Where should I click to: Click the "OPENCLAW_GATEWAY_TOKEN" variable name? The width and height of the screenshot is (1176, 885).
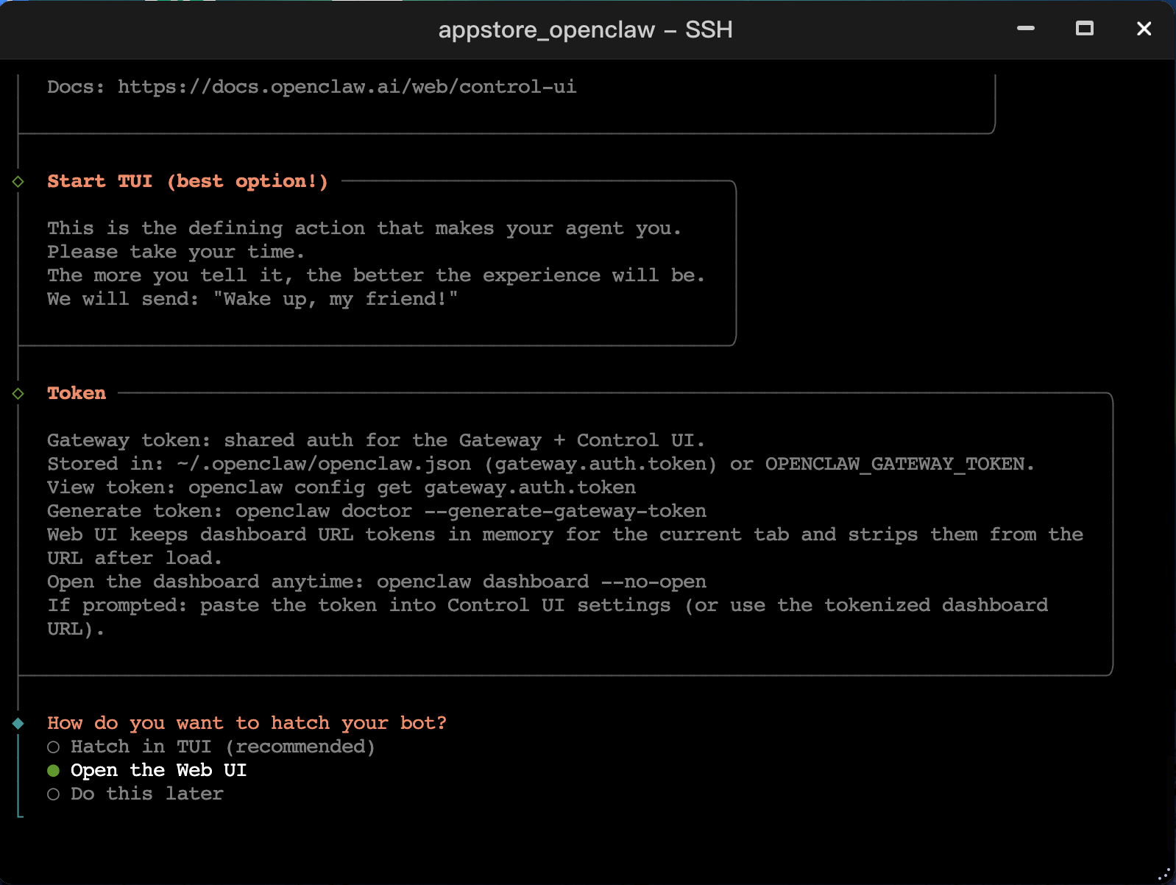pyautogui.click(x=896, y=464)
